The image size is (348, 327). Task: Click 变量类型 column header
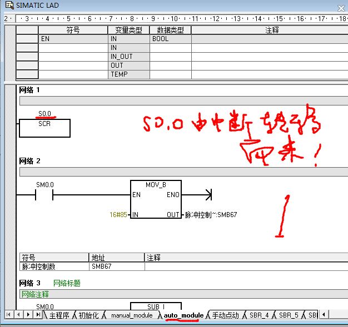click(x=129, y=30)
